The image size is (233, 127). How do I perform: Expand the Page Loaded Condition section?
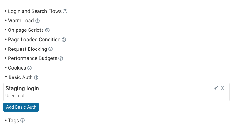[x=34, y=40]
